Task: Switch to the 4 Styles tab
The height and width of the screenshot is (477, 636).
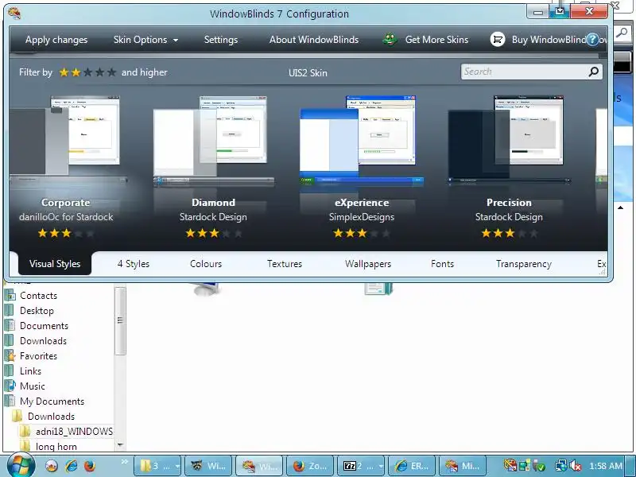Action: (x=134, y=264)
